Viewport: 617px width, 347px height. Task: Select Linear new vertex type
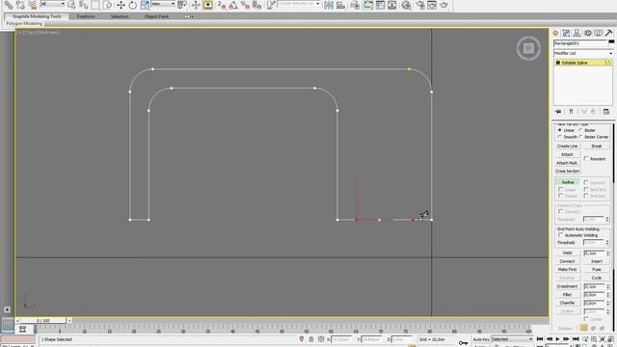point(559,130)
